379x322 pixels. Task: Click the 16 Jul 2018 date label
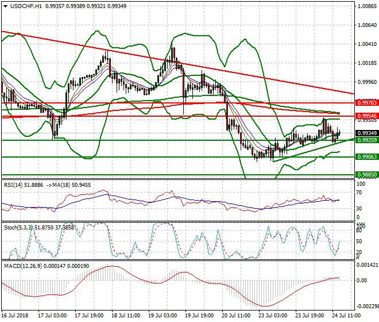[15, 316]
